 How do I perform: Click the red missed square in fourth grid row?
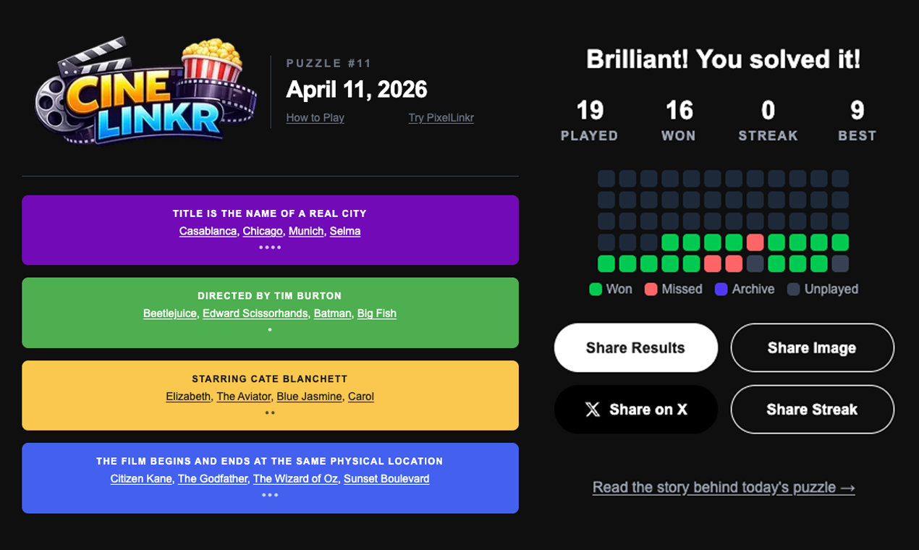[x=755, y=242]
